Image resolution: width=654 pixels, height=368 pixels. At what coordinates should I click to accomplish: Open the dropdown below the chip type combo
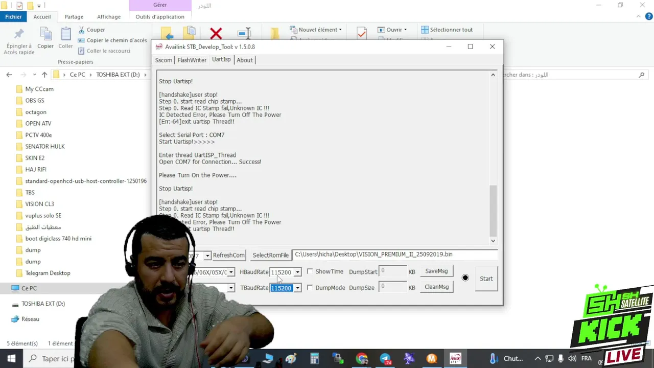coord(231,288)
